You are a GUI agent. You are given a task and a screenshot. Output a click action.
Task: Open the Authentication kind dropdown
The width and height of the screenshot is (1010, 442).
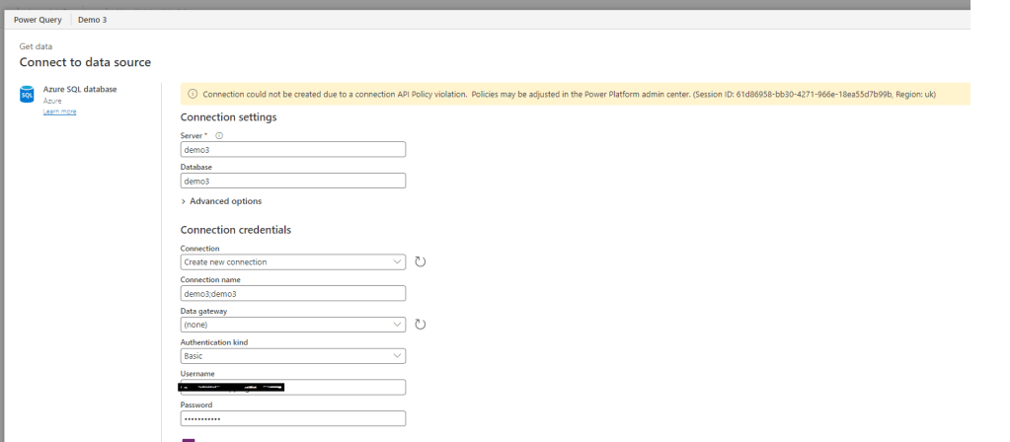coord(293,355)
